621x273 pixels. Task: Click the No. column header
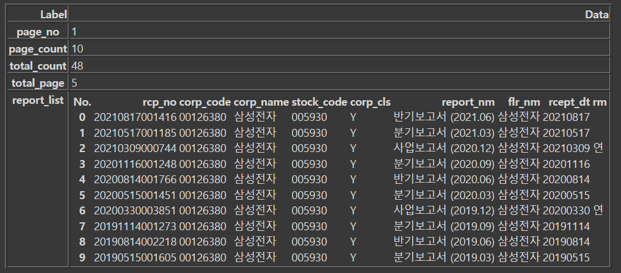tap(82, 102)
